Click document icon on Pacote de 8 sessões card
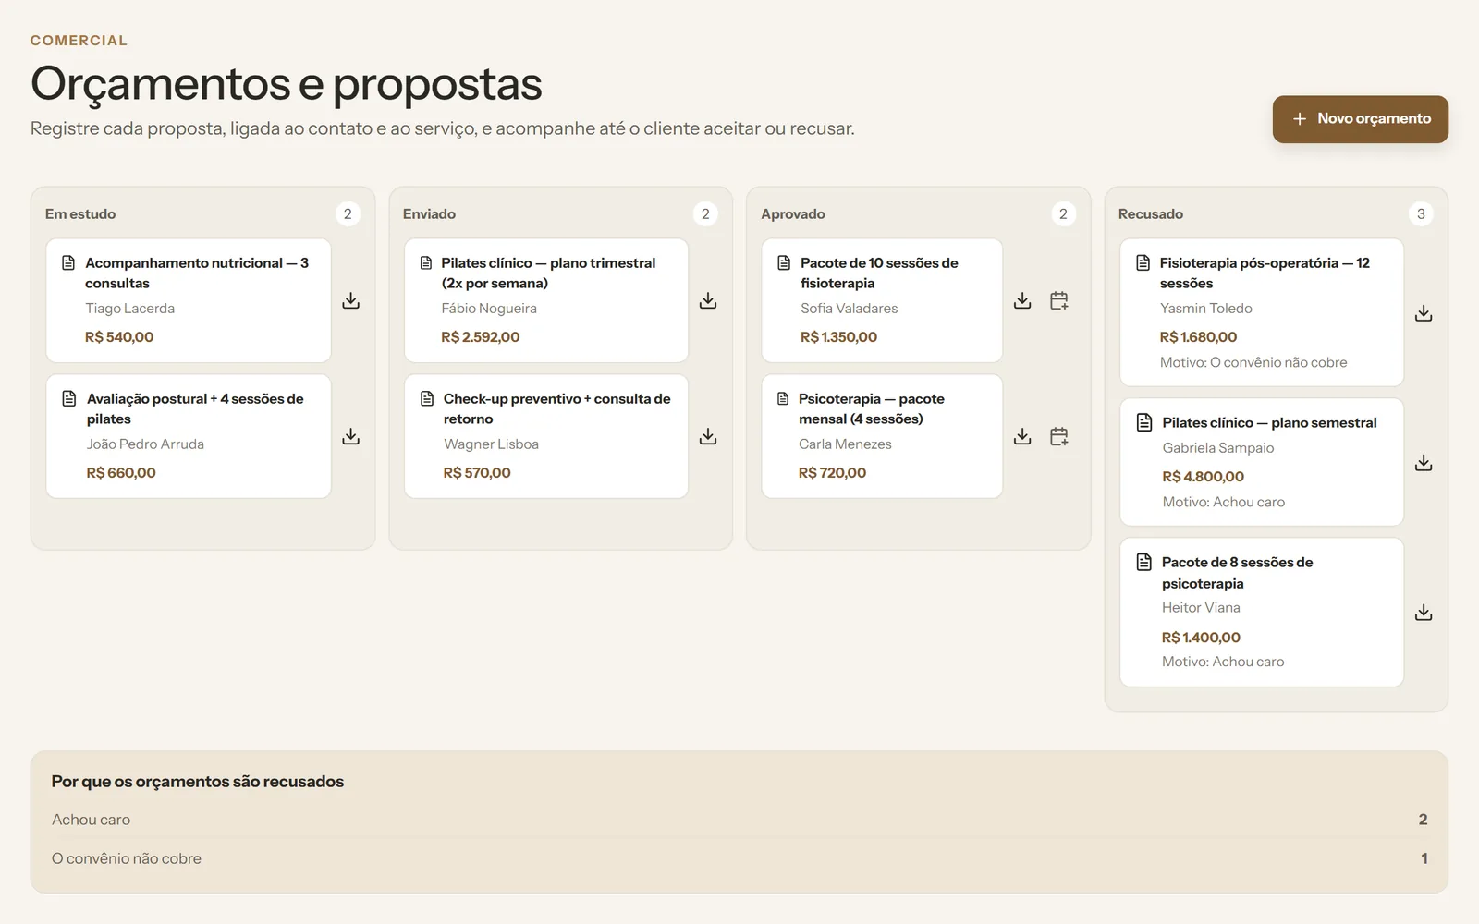Screen dimensions: 1479x924 pos(1144,563)
